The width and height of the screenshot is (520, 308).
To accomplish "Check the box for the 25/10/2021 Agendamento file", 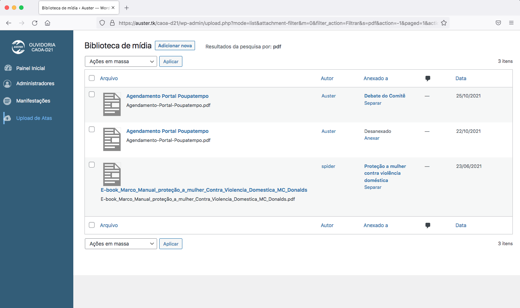I will (x=92, y=94).
